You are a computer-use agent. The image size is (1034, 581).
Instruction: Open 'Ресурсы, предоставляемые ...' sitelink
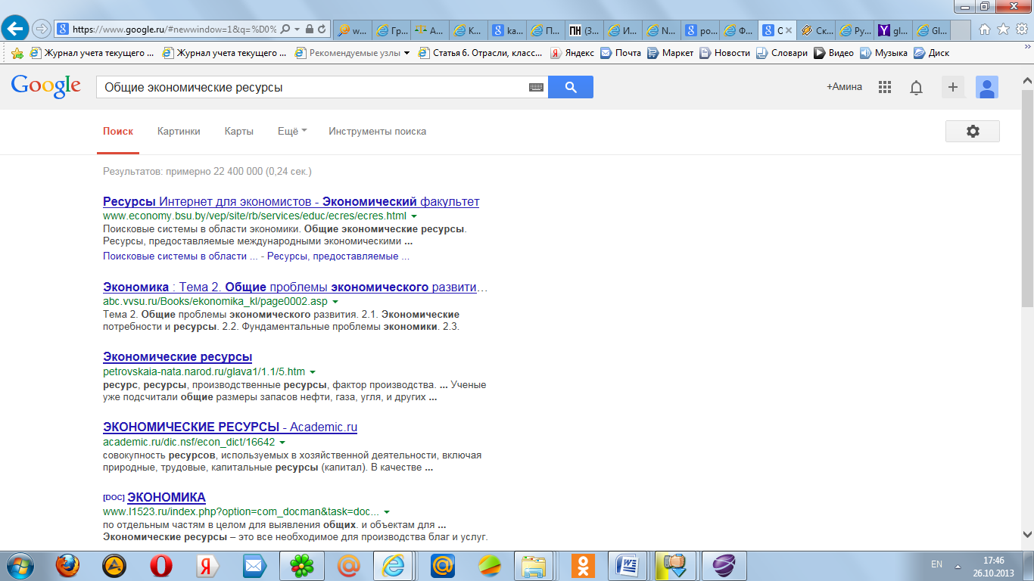[338, 256]
